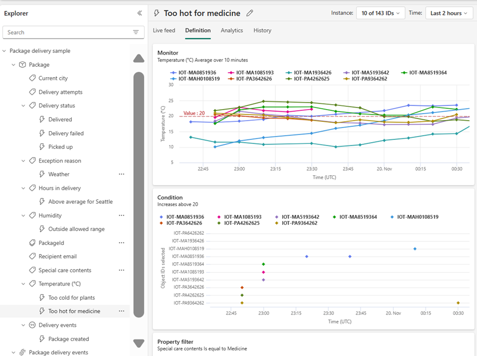The width and height of the screenshot is (477, 356).
Task: Click the key tag icon beside PackageId
Action: pos(32,242)
